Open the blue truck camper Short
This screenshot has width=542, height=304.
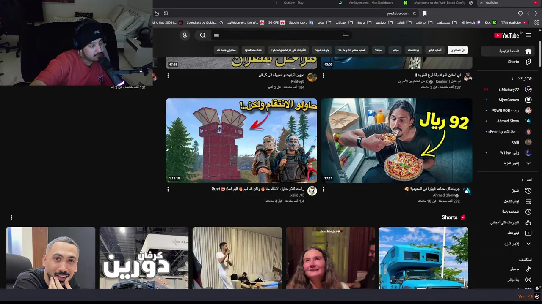click(x=423, y=258)
